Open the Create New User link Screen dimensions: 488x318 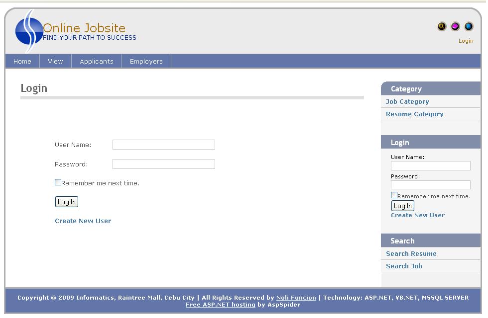(x=83, y=221)
